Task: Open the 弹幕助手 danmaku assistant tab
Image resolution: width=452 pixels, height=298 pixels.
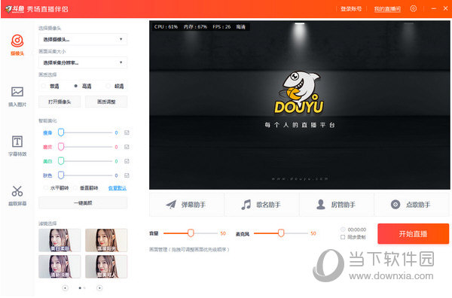Action: pos(187,205)
